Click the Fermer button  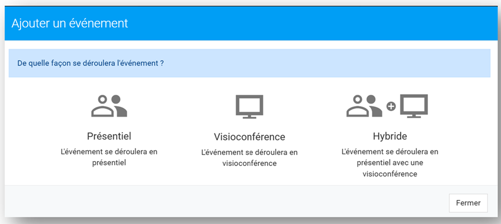(468, 203)
